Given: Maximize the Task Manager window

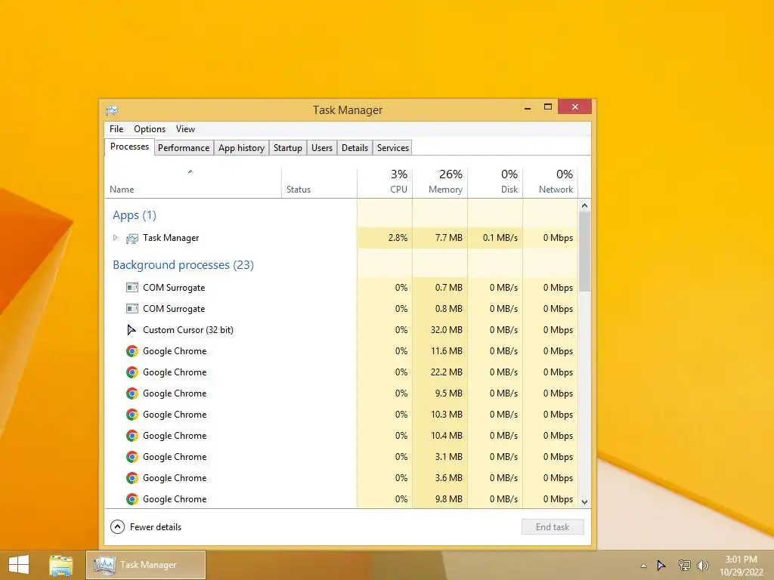Looking at the screenshot, I should (x=548, y=107).
